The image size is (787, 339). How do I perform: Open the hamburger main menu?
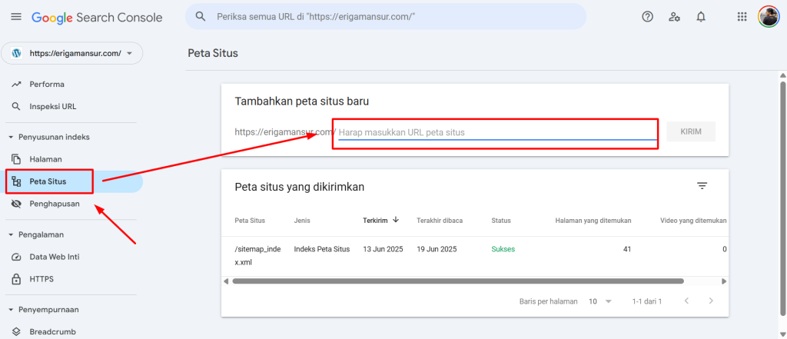16,17
